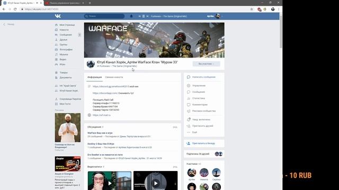Open the wf.mail.ru website link
The image size is (339, 190).
coord(101,115)
